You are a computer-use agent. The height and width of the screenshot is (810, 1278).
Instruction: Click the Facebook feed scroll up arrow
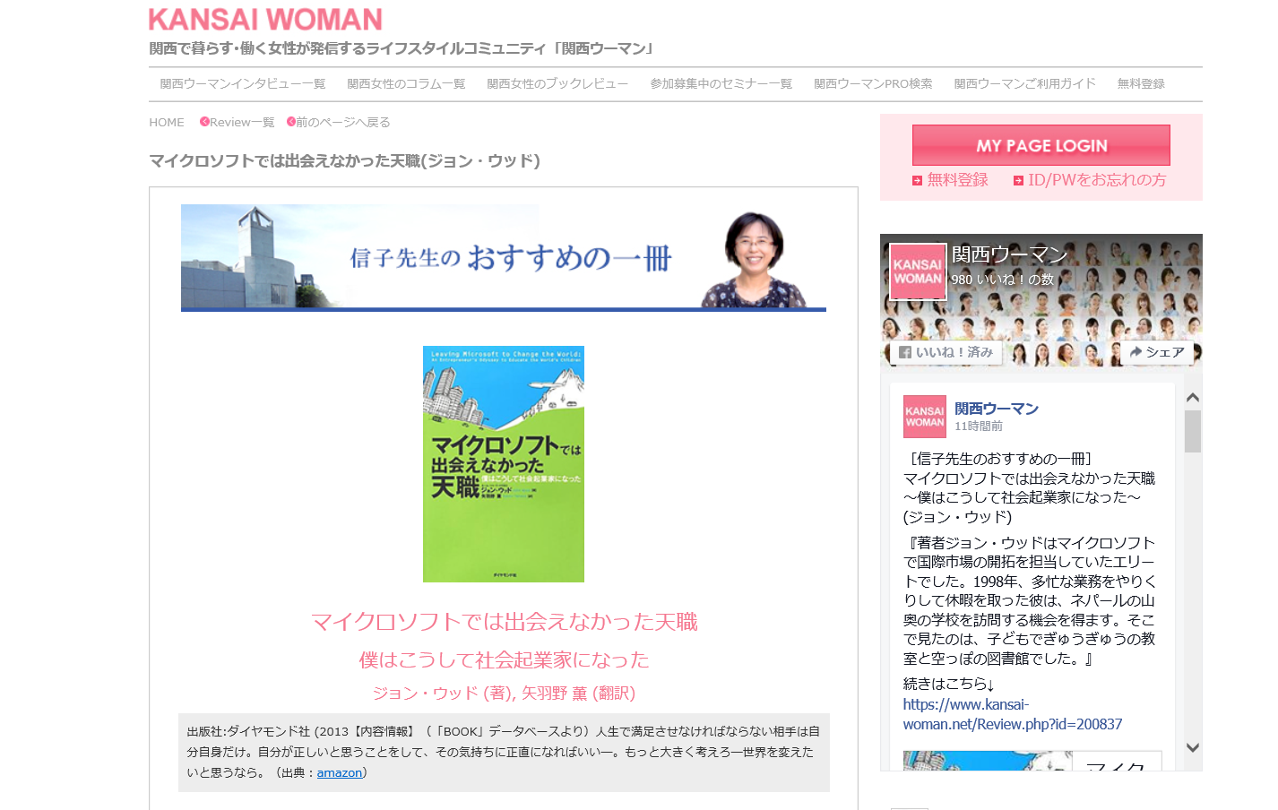click(x=1193, y=397)
